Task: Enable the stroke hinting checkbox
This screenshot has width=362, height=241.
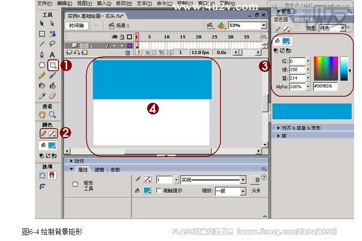Action: pyautogui.click(x=159, y=190)
